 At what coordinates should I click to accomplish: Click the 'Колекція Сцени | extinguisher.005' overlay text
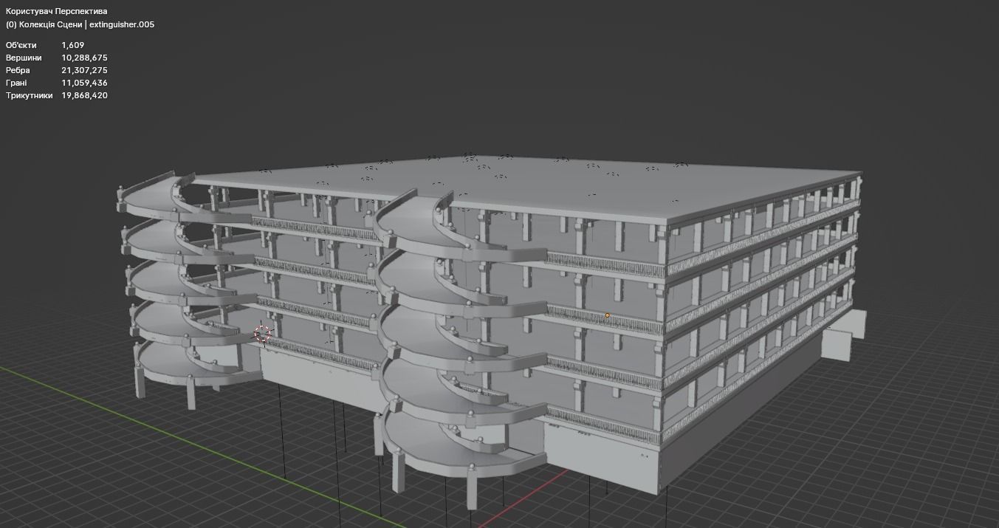(x=86, y=24)
